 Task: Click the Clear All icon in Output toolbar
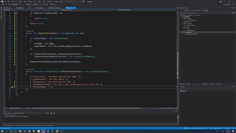pos(51,113)
